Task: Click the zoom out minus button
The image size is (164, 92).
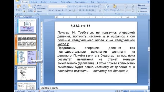Action: [x=129, y=91]
